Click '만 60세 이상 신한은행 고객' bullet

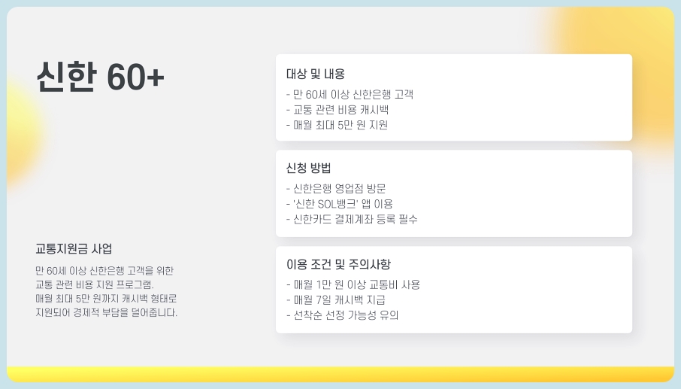(350, 94)
